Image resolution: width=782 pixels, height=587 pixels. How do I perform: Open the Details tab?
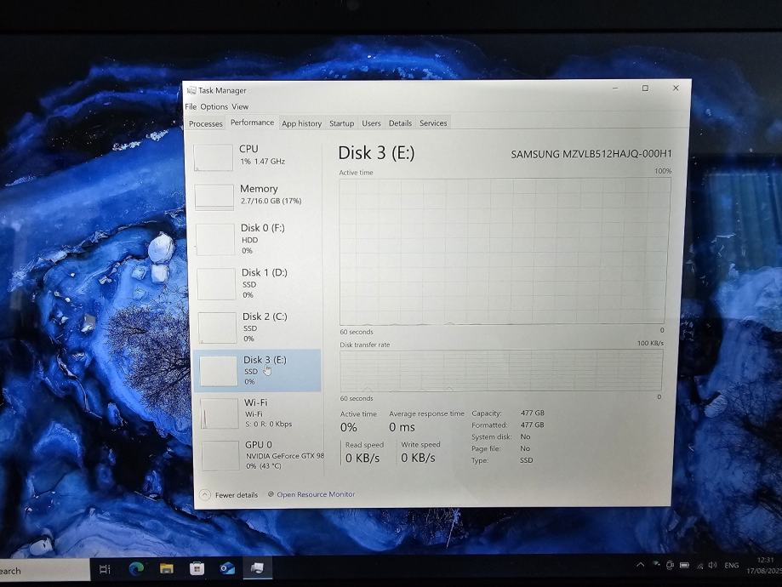click(400, 123)
